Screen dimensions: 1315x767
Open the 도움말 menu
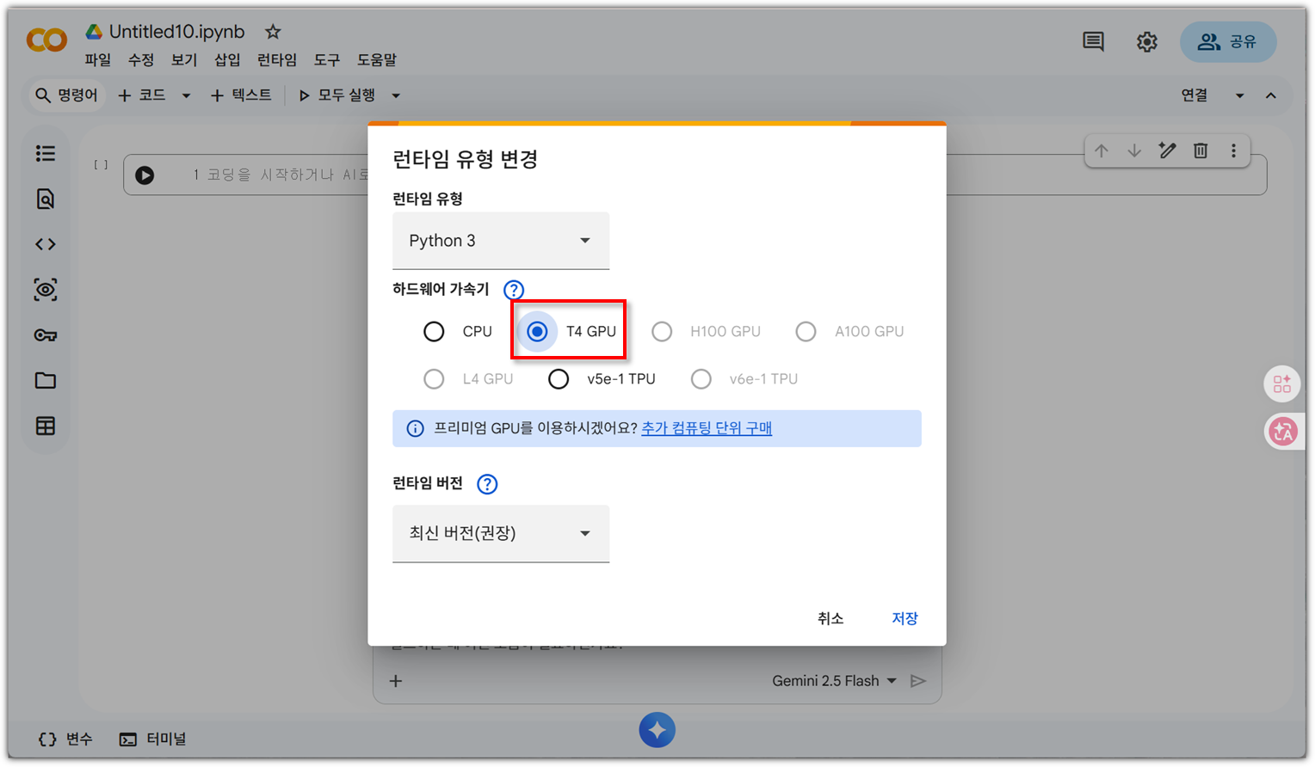[x=377, y=60]
